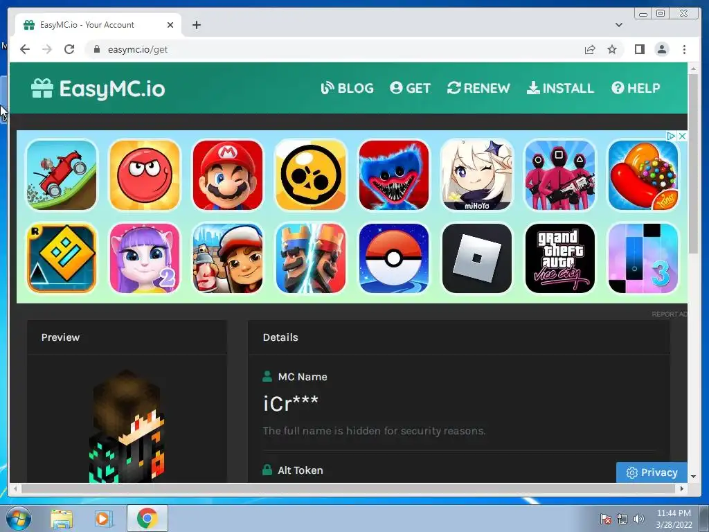Click the Chrome taskbar button
709x532 pixels.
(x=147, y=518)
